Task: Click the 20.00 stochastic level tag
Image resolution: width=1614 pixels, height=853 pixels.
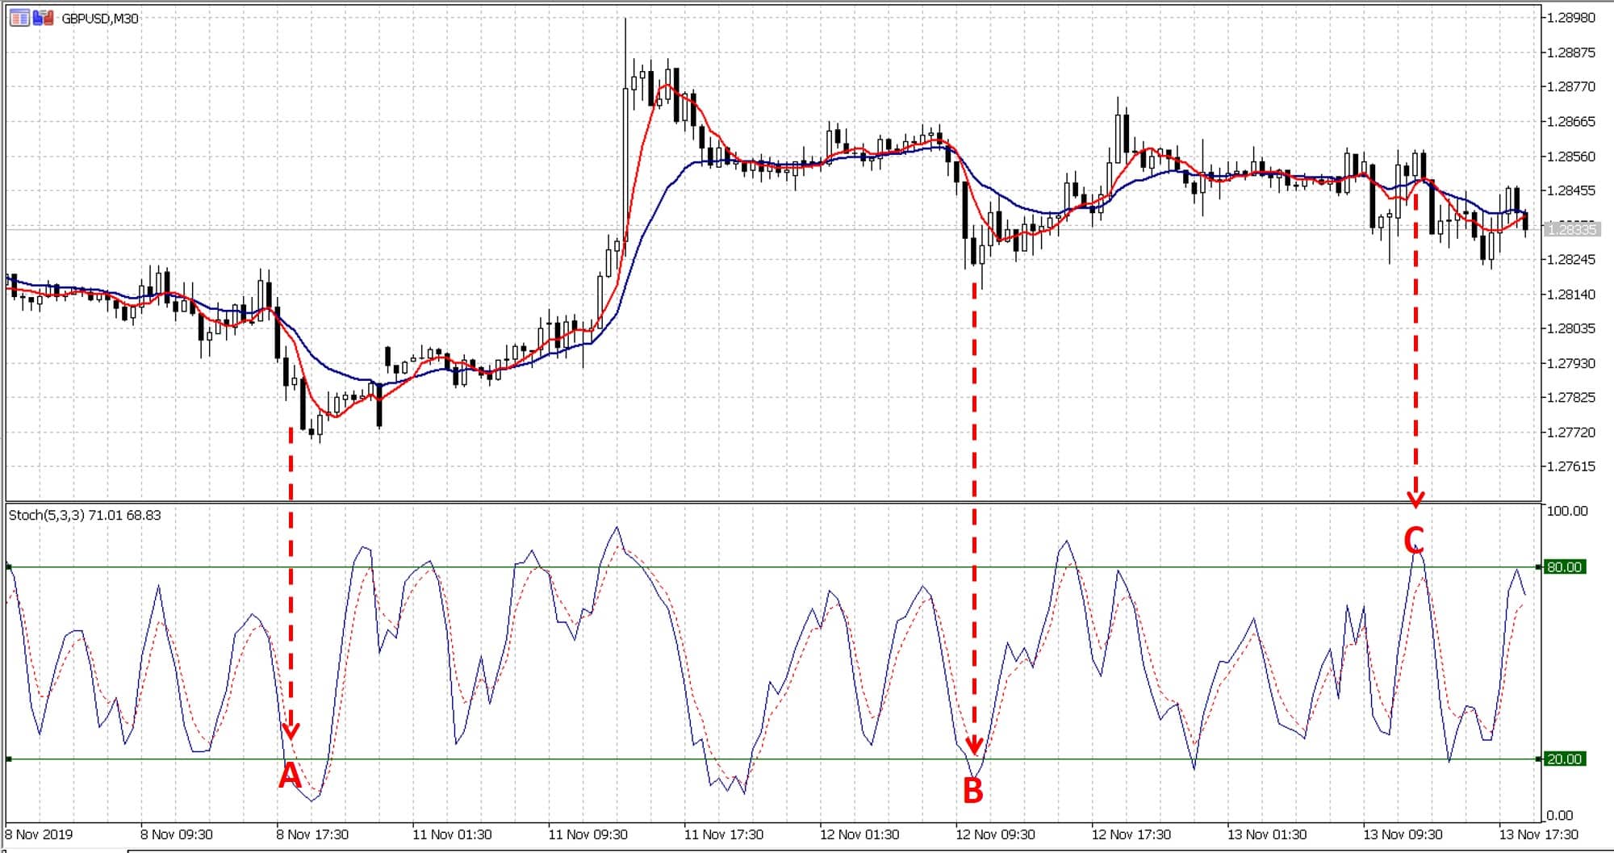Action: [x=1564, y=759]
